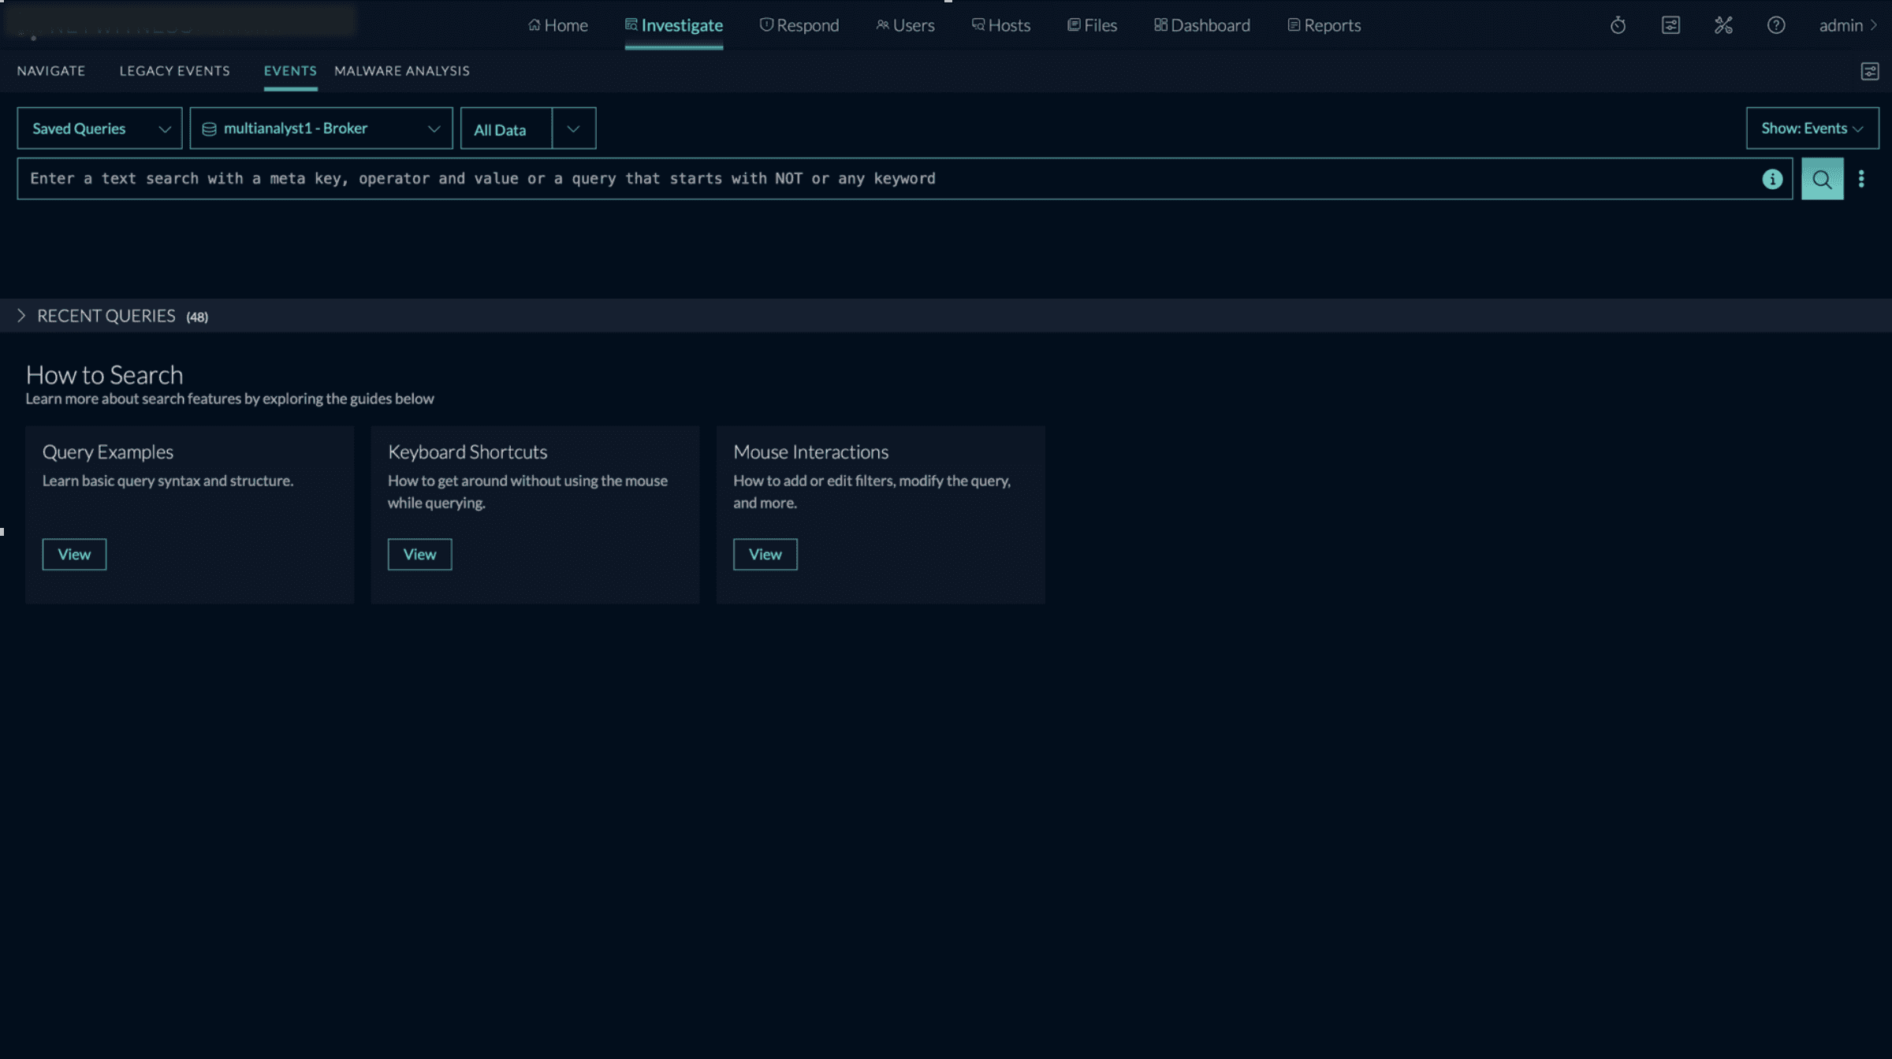Open the multianalyst1 - Broker service dropdown
This screenshot has width=1892, height=1059.
pos(321,128)
